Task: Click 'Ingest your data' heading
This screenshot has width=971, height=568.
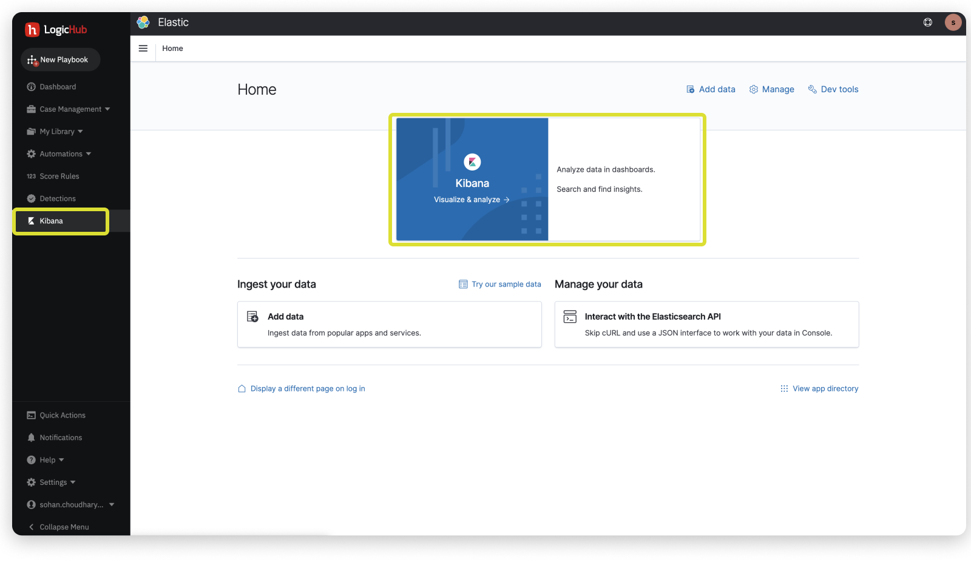Action: point(277,284)
